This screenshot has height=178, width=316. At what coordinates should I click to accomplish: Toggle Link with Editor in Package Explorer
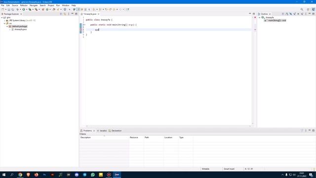coord(65,14)
